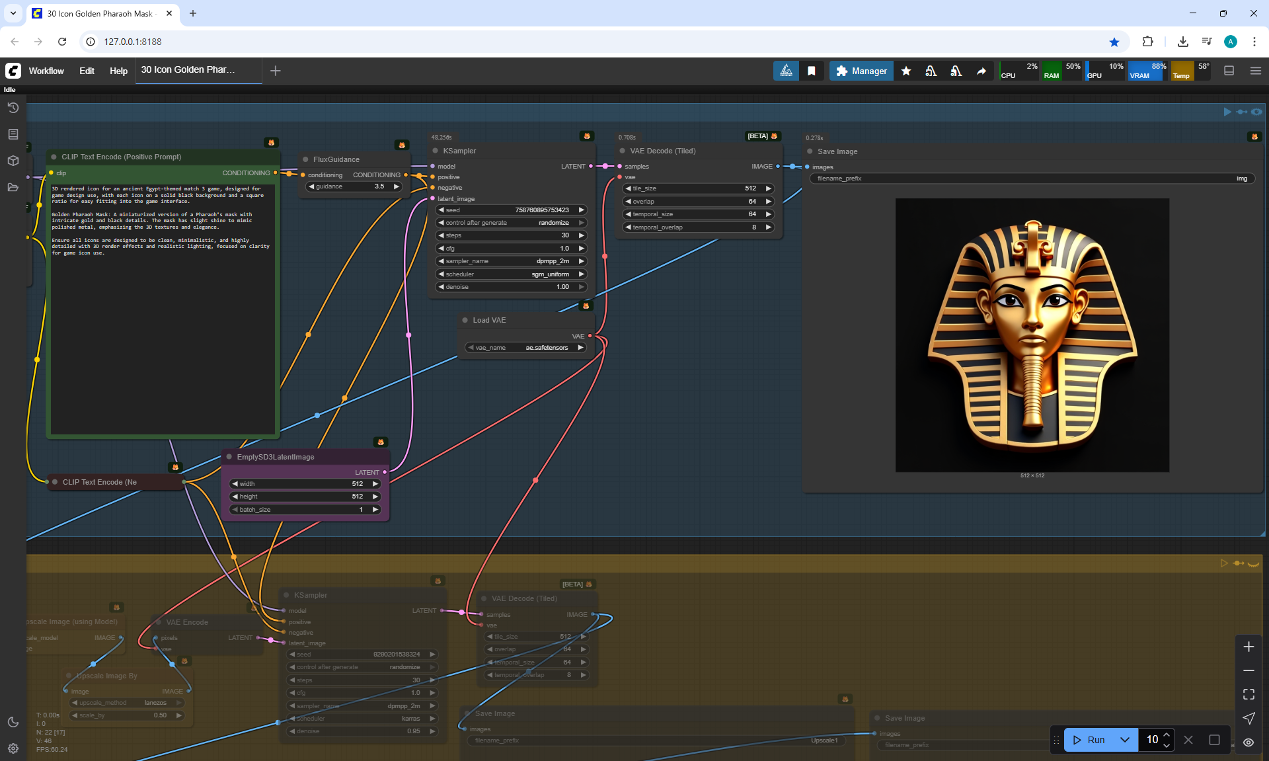Toggle link visibility eye icon
1269x761 pixels.
pyautogui.click(x=1249, y=742)
